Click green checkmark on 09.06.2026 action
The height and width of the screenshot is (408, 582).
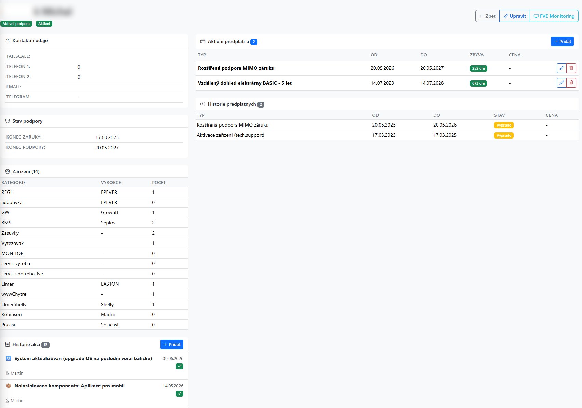coord(180,366)
